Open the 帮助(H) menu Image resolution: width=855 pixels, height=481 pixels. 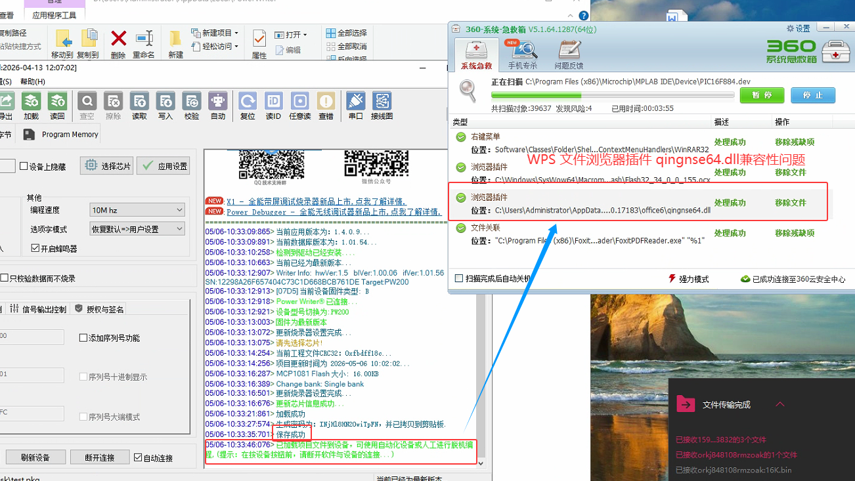point(32,81)
